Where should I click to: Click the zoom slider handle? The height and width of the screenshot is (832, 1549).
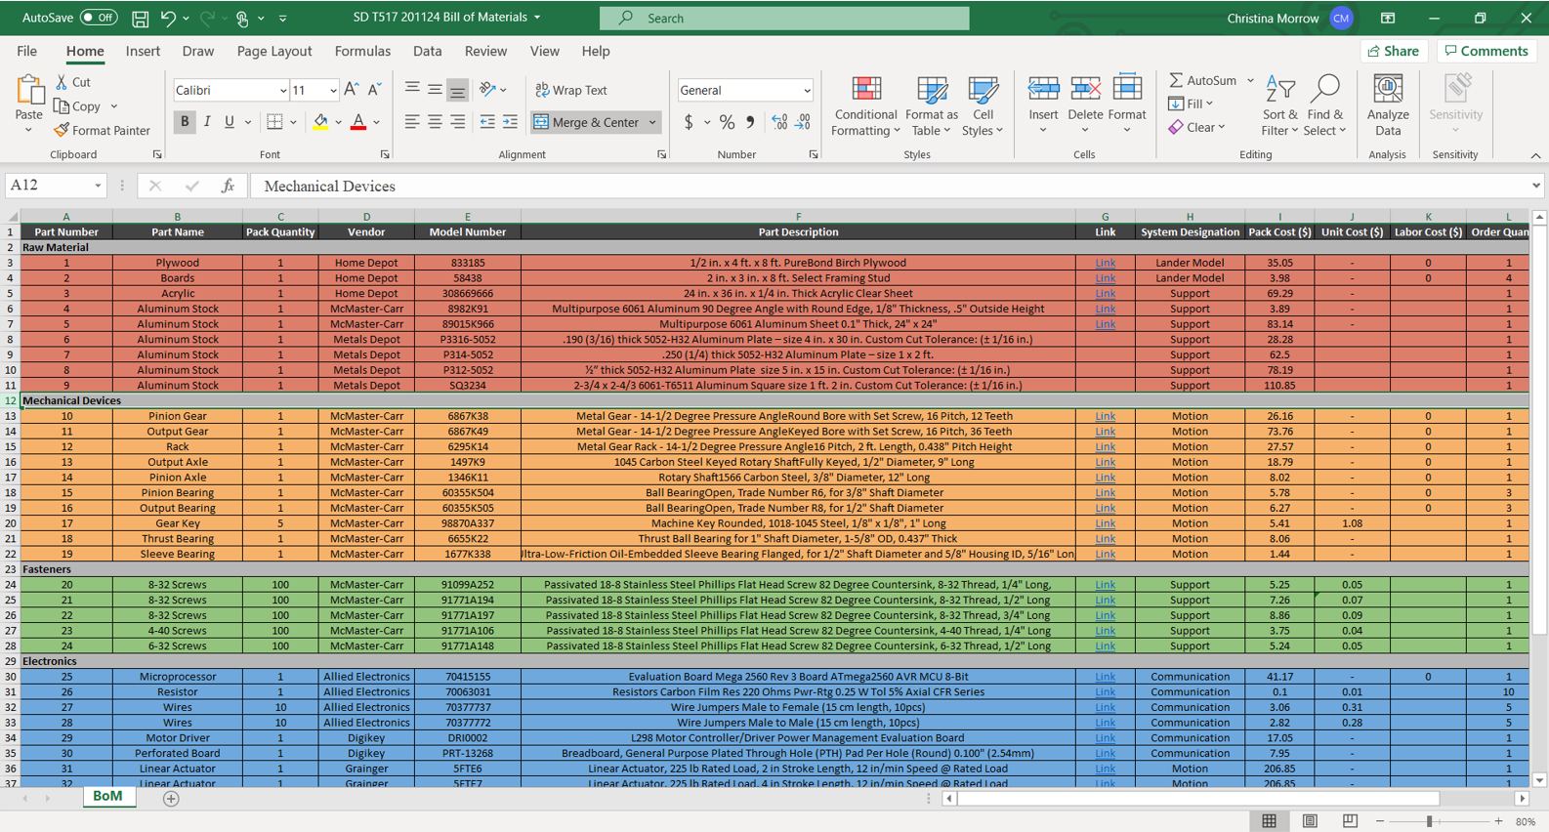click(1429, 822)
